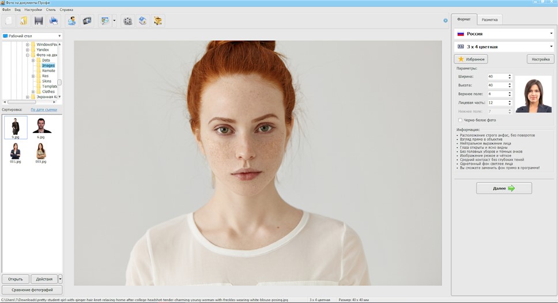Image resolution: width=558 pixels, height=303 pixels.
Task: Click the person portrait toolbar icon
Action: tap(72, 21)
